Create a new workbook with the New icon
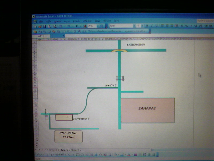 point(35,26)
